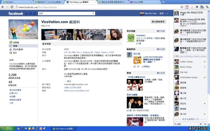210x131 pixels.
Task: Open the Keelung Rd. Taipei address link
Action: coord(89,52)
